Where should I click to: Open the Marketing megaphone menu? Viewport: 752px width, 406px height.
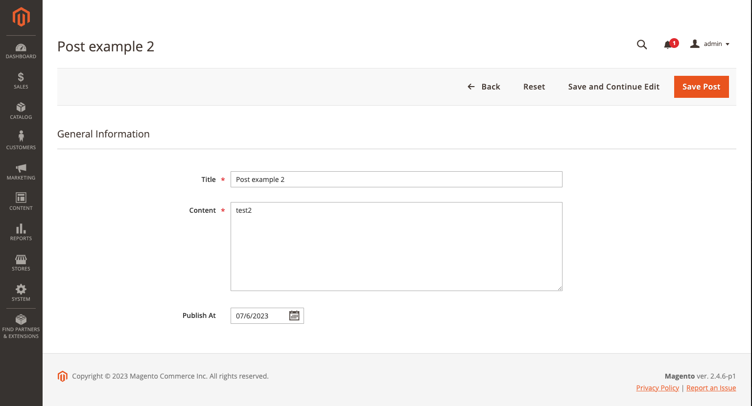point(21,171)
